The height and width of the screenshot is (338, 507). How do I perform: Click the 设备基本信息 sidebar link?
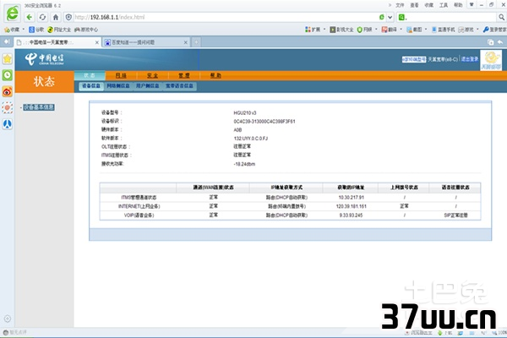tap(39, 107)
